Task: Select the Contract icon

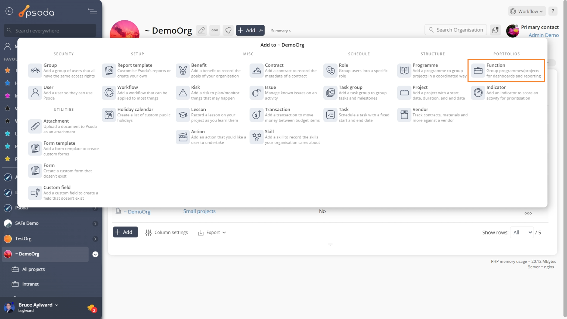Action: point(257,71)
